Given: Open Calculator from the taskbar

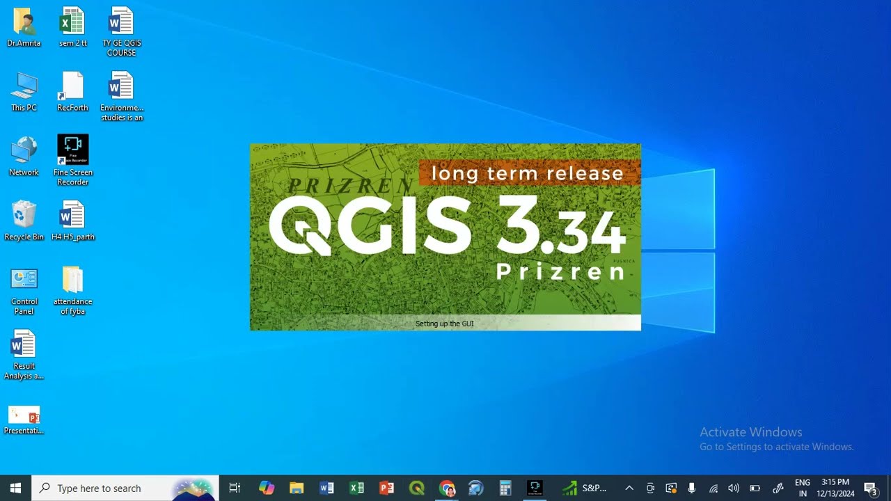Looking at the screenshot, I should (x=505, y=488).
